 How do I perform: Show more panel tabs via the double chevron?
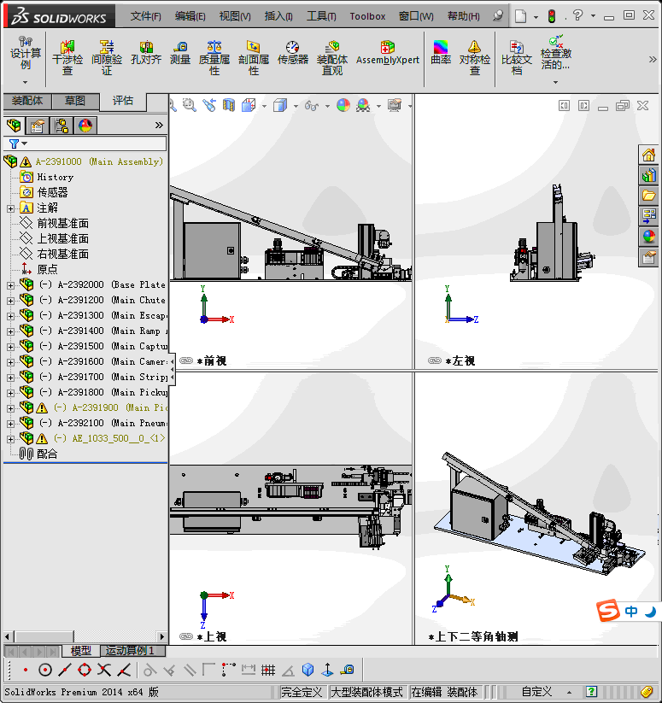click(159, 125)
